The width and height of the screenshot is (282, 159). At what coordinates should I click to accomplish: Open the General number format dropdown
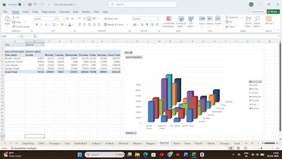coord(158,19)
